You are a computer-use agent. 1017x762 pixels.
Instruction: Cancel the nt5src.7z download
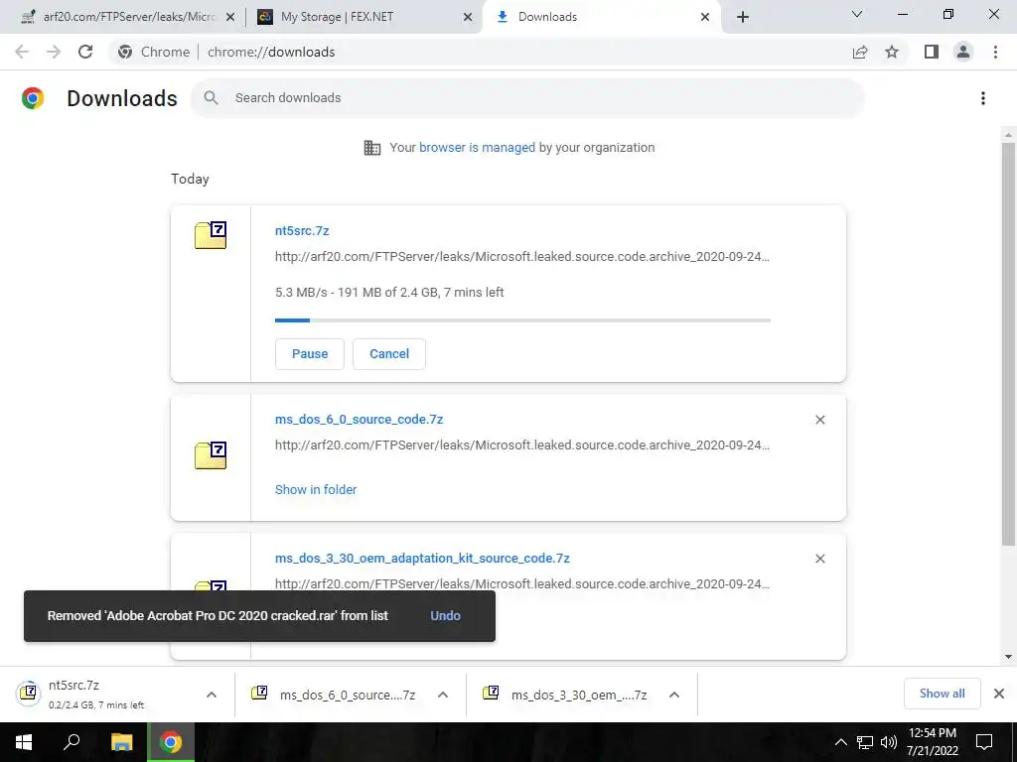(389, 354)
